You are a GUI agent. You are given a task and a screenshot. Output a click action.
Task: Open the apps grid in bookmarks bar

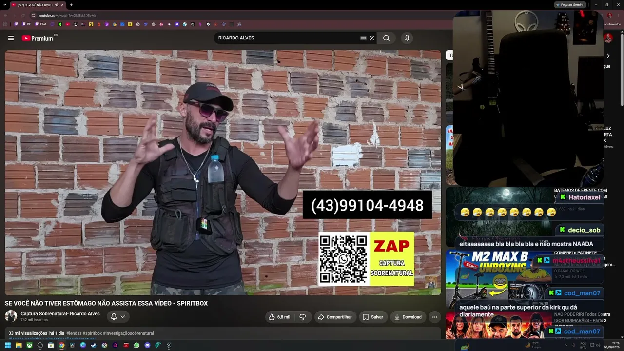[5, 24]
